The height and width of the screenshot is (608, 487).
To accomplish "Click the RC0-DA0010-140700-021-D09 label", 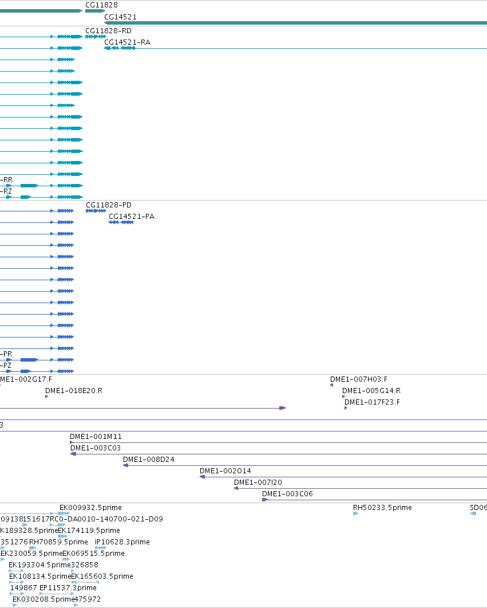I will [x=106, y=519].
